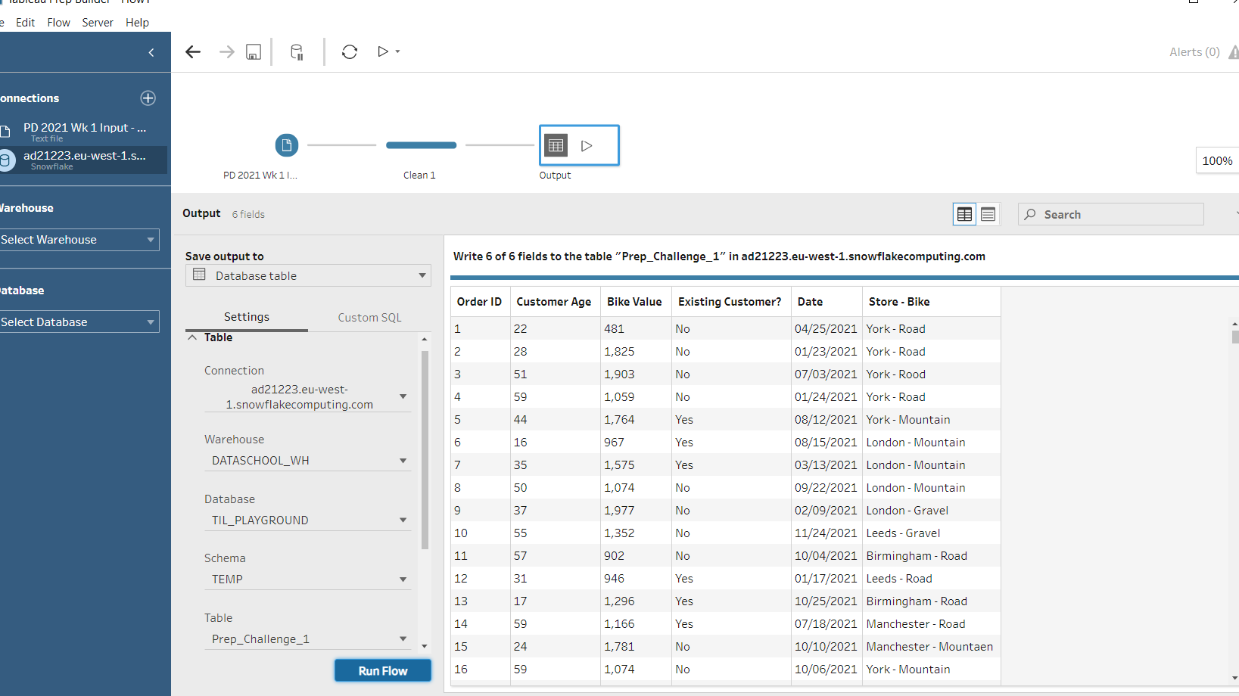Switch to data grid view

[964, 215]
